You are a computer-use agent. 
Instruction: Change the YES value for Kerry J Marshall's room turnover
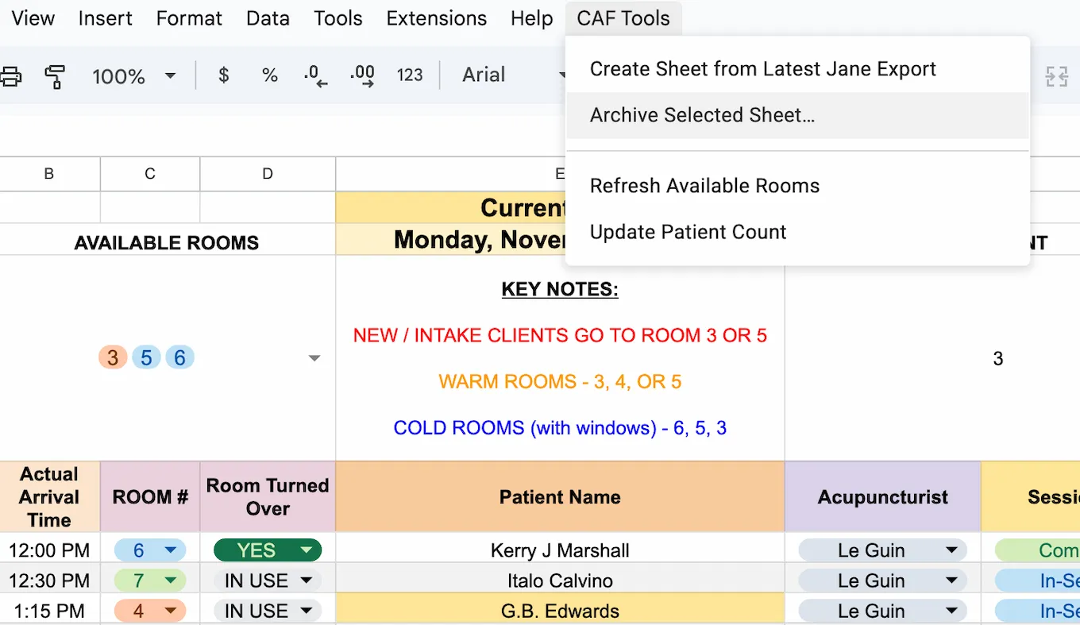(267, 550)
